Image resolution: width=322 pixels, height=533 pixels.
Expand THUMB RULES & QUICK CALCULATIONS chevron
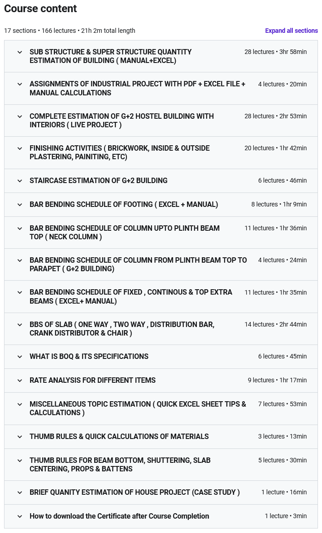point(20,437)
